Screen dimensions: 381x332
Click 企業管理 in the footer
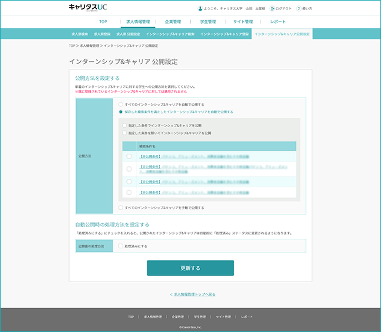click(178, 317)
